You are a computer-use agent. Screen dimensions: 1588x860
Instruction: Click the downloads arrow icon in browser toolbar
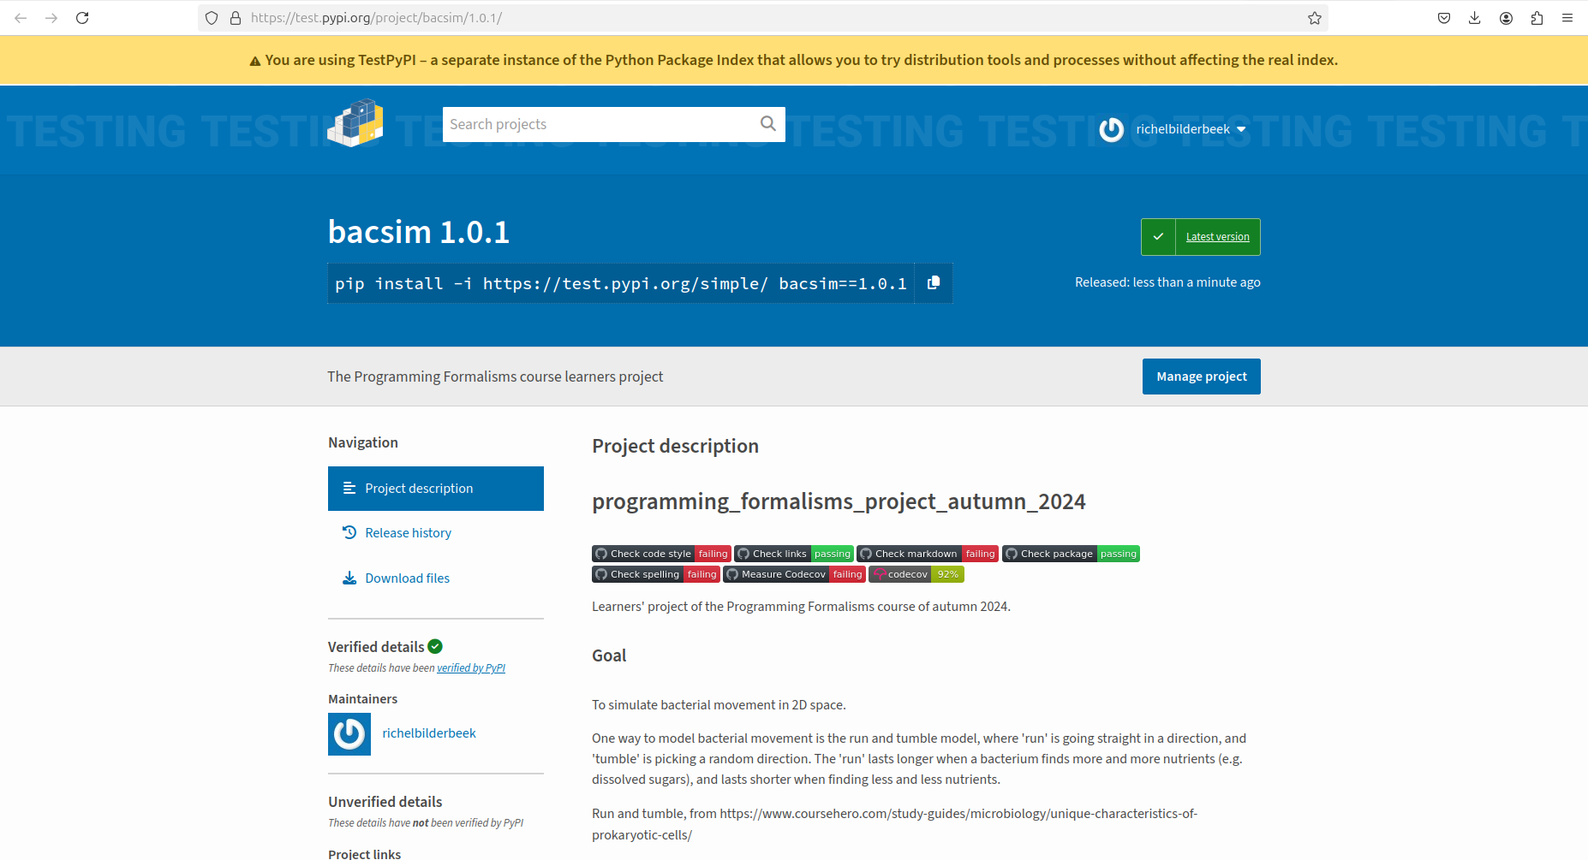(1475, 17)
